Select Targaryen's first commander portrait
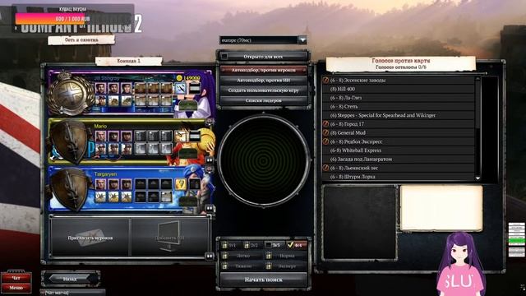 pyautogui.click(x=100, y=184)
